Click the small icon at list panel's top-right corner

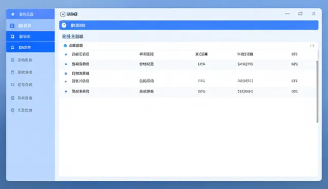click(312, 46)
